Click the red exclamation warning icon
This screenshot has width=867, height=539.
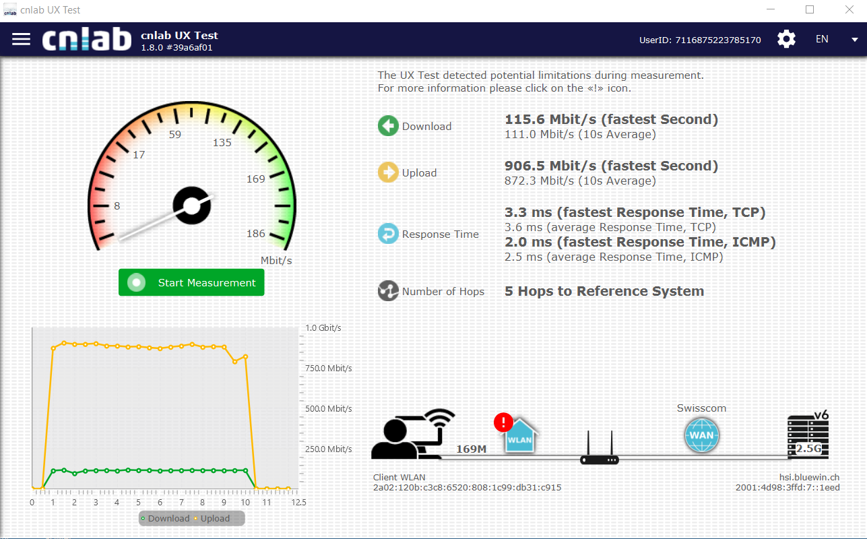pos(503,422)
